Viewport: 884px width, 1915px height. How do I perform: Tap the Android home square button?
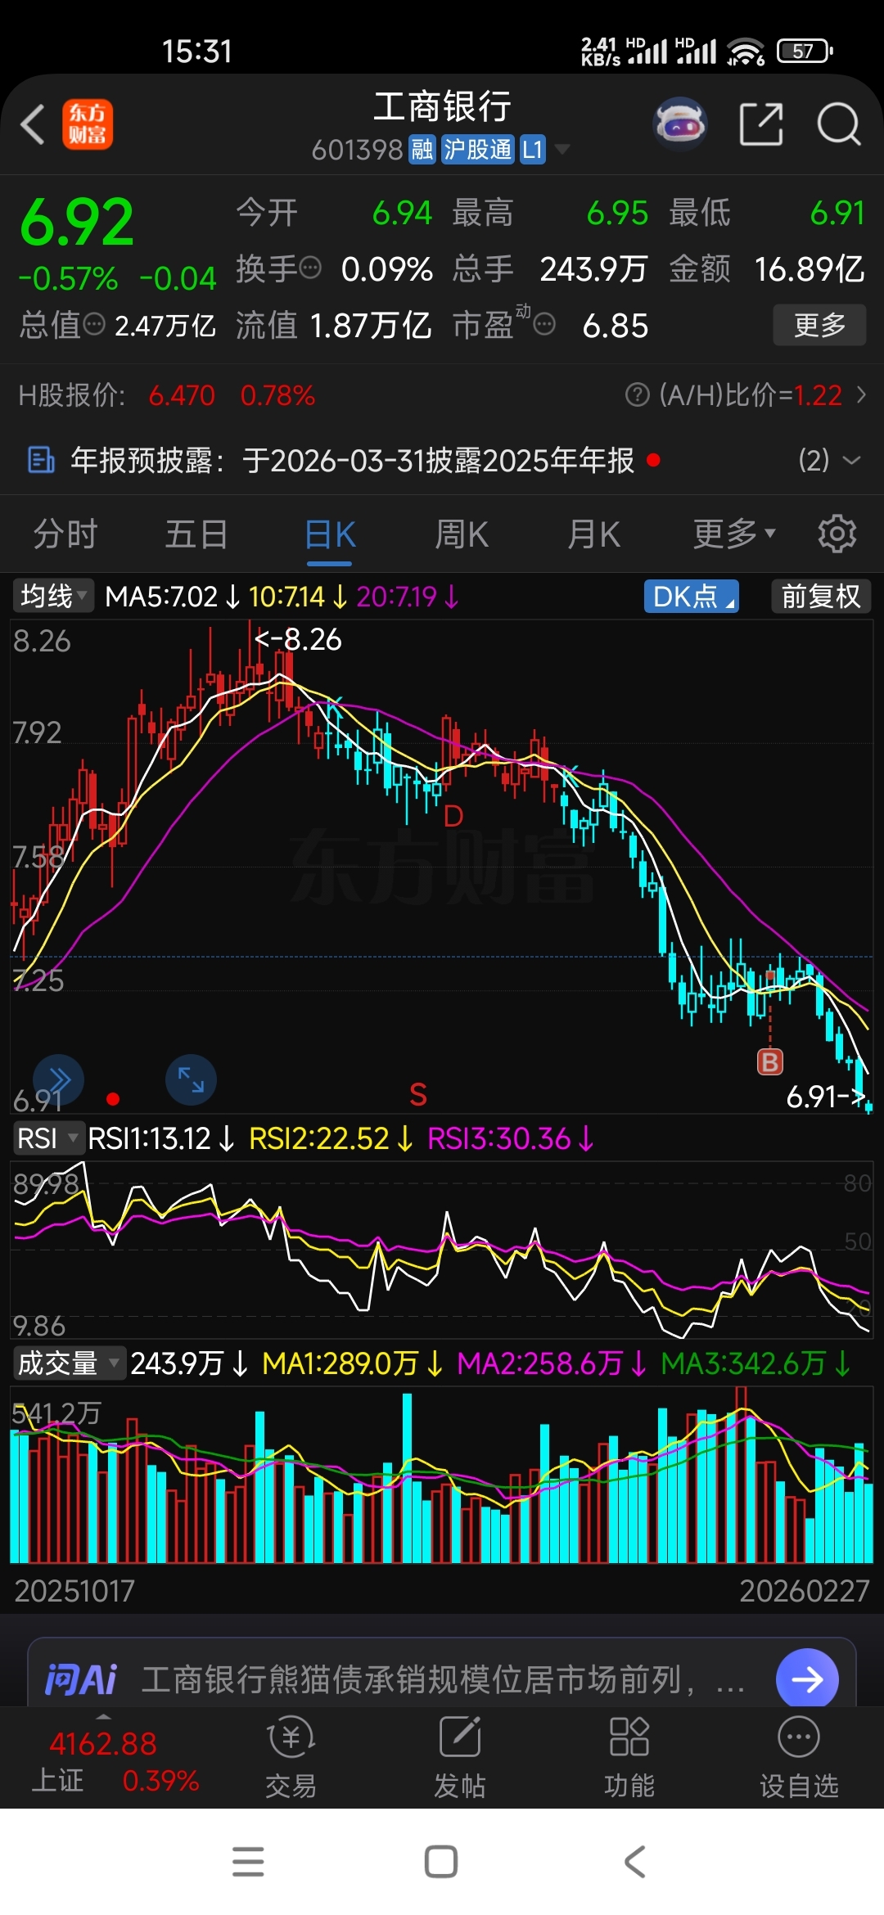441,1862
